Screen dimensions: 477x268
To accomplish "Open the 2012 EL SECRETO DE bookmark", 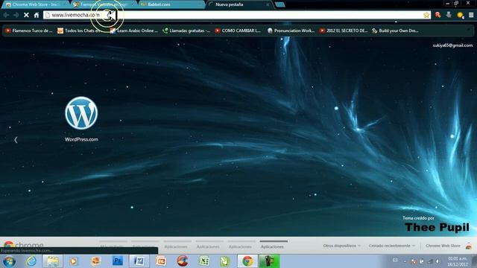I will click(344, 31).
